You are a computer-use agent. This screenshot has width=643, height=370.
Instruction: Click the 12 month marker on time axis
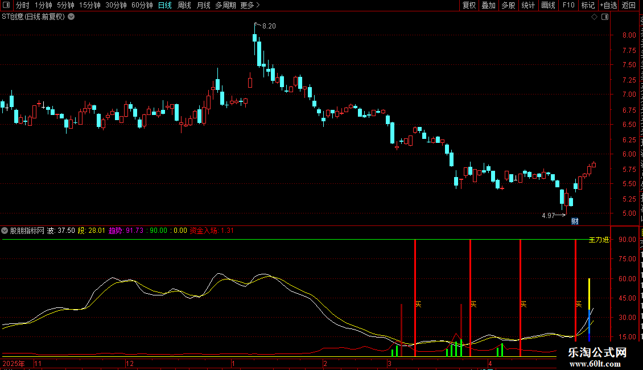click(x=130, y=363)
